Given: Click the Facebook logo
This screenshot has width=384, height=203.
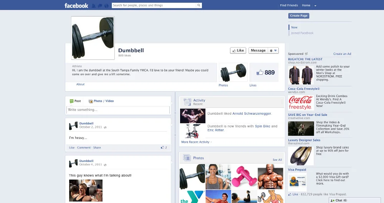Looking at the screenshot, I should (76, 5).
